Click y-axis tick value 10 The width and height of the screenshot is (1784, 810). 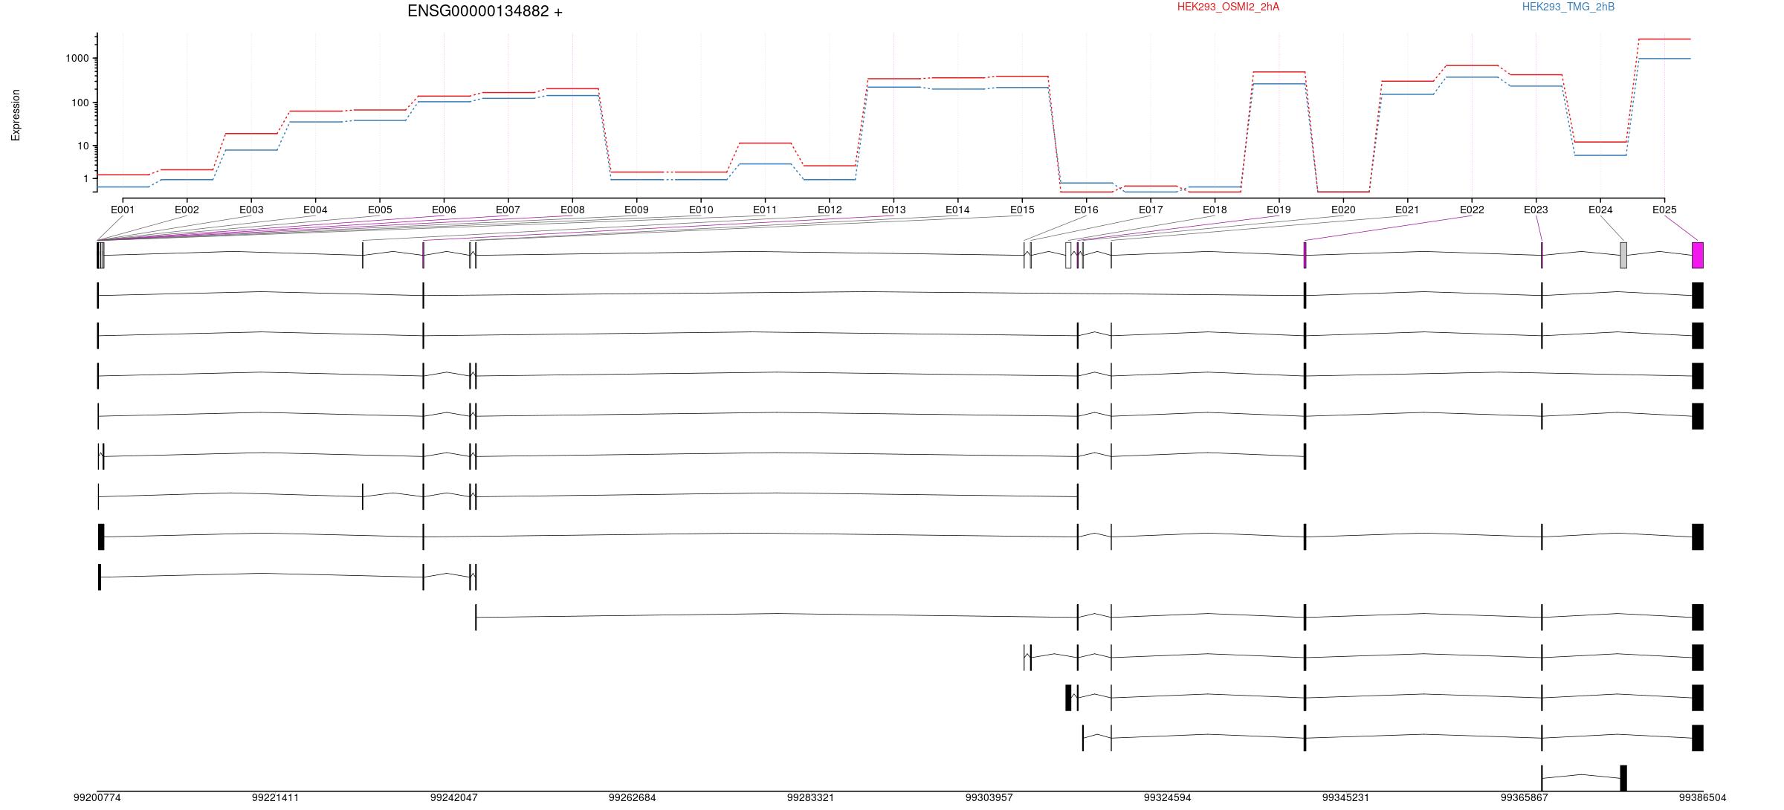[83, 146]
